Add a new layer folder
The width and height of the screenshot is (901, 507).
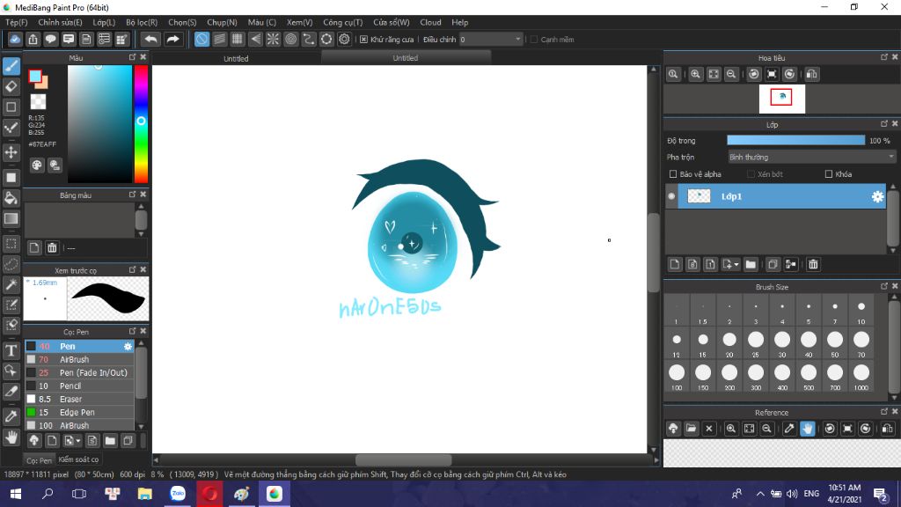(x=751, y=264)
